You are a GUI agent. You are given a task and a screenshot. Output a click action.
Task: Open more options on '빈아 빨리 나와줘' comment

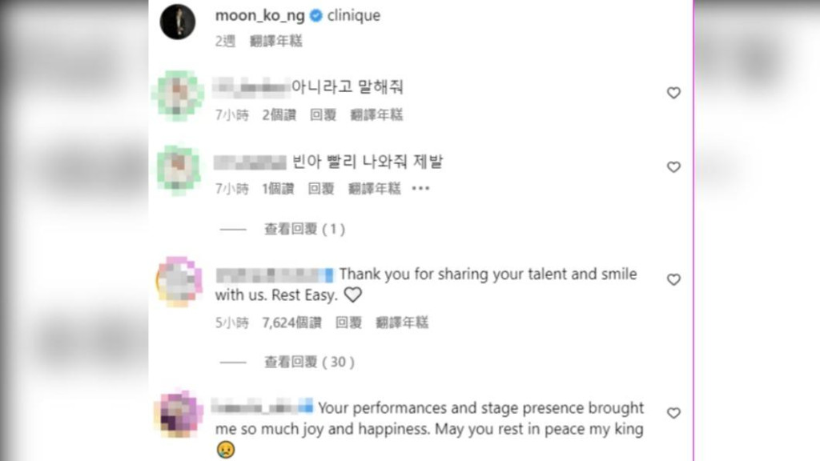coord(420,189)
